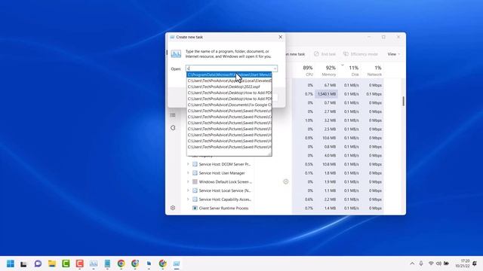Click the volume speaker icon in the tray

pos(438,263)
